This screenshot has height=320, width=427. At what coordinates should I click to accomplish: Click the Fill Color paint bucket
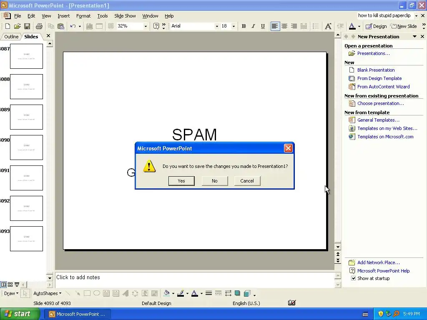click(x=166, y=293)
